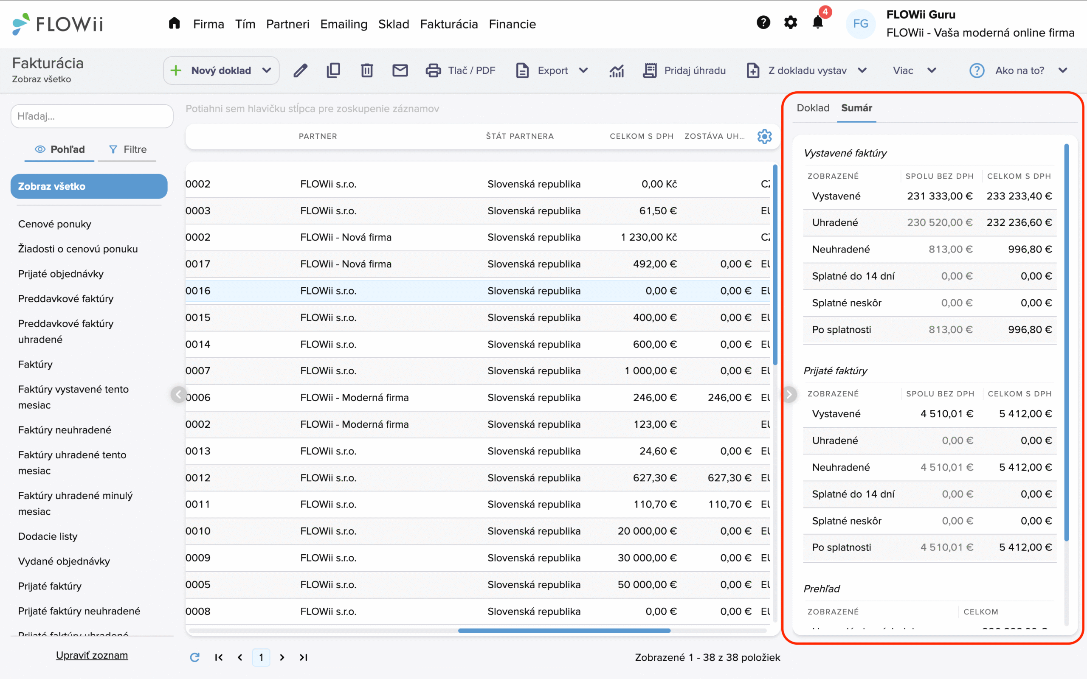
Task: Select row 0006 FLOWii - Moderná firma
Action: pyautogui.click(x=478, y=398)
